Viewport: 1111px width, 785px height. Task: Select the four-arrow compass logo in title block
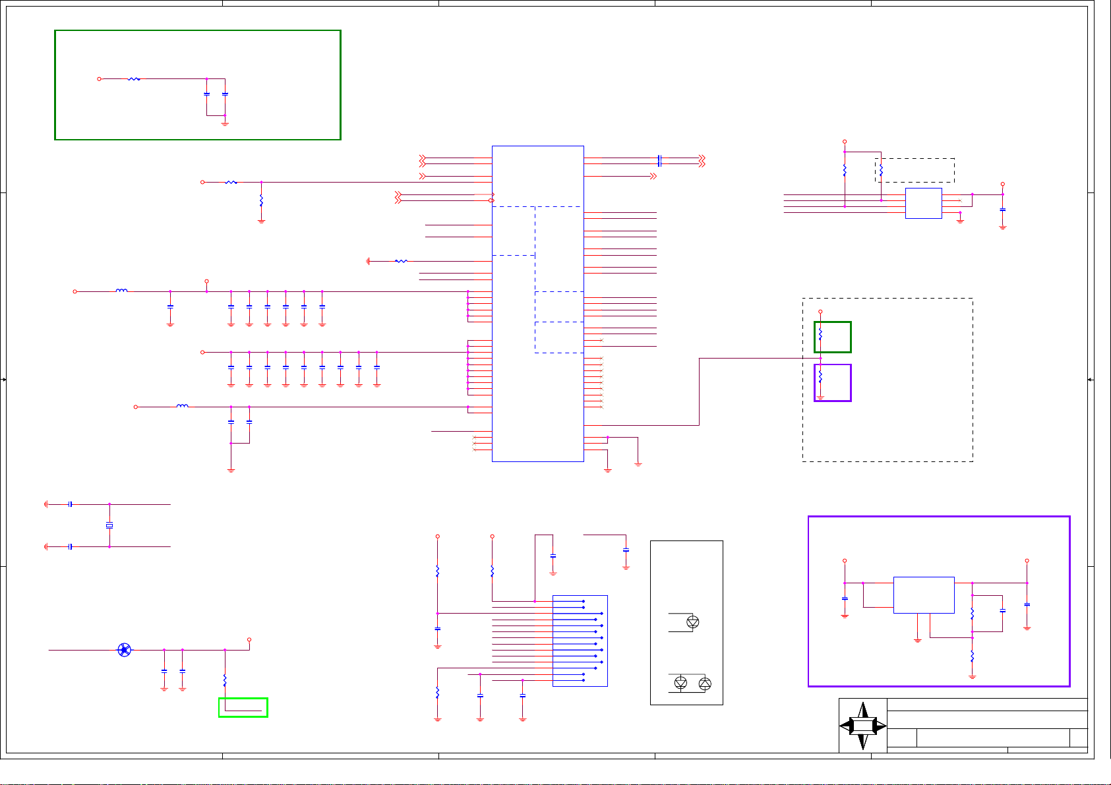point(863,726)
